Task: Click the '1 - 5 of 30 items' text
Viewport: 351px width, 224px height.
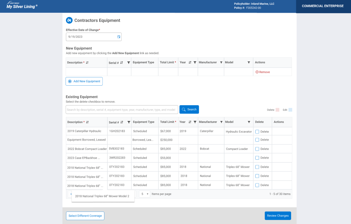Action: click(280, 194)
